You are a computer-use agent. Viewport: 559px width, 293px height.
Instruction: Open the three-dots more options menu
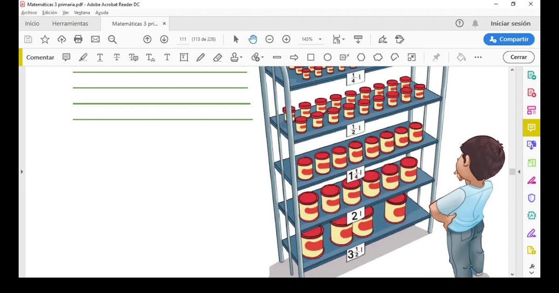478,57
